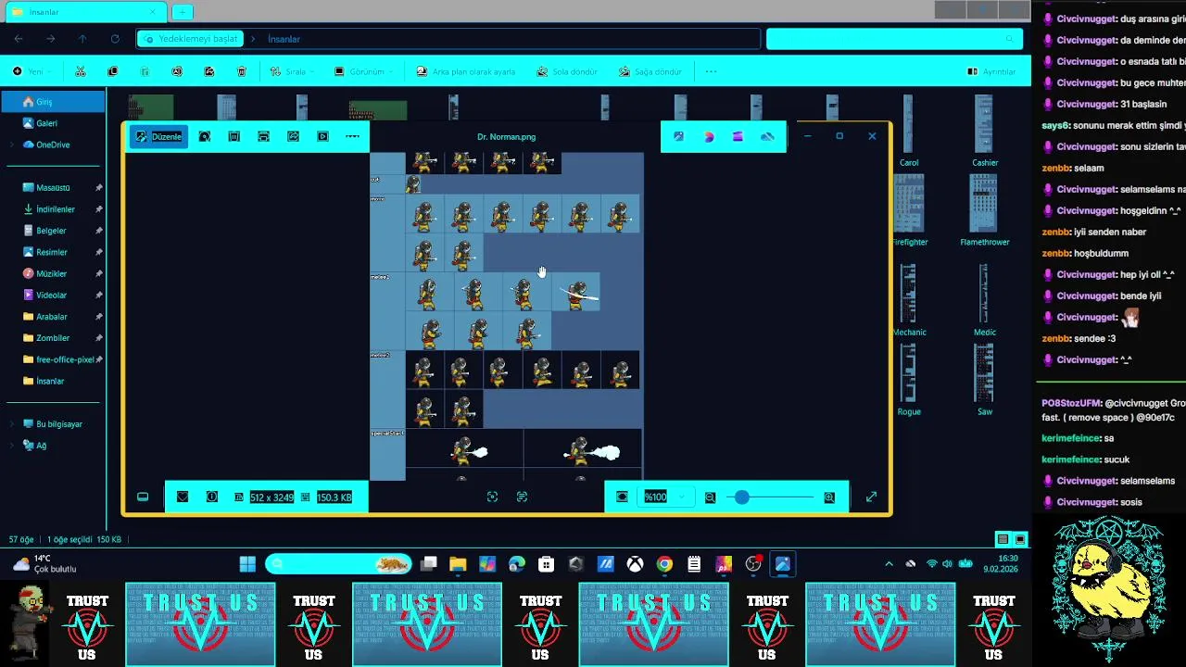Click the paste icon in Explorer toolbar
Viewport: 1186px width, 667px height.
(x=145, y=71)
